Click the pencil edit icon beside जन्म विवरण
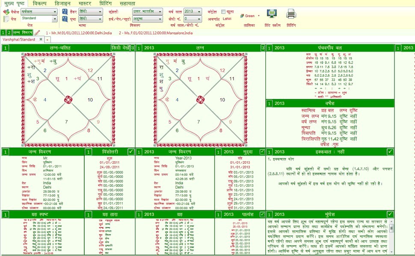This screenshot has width=415, height=256. (37, 33)
